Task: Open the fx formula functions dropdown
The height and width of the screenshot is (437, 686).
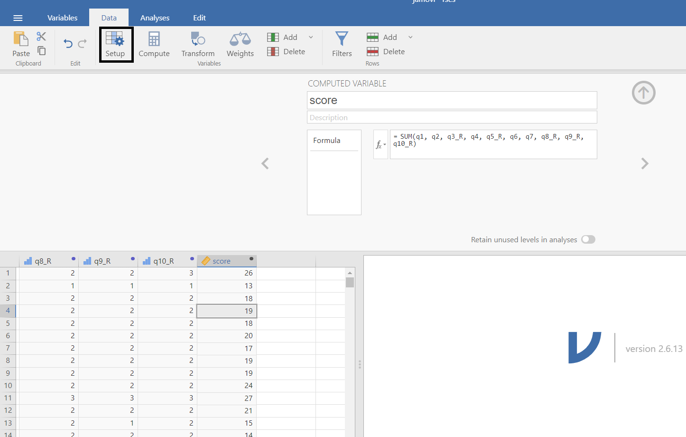Action: click(380, 145)
